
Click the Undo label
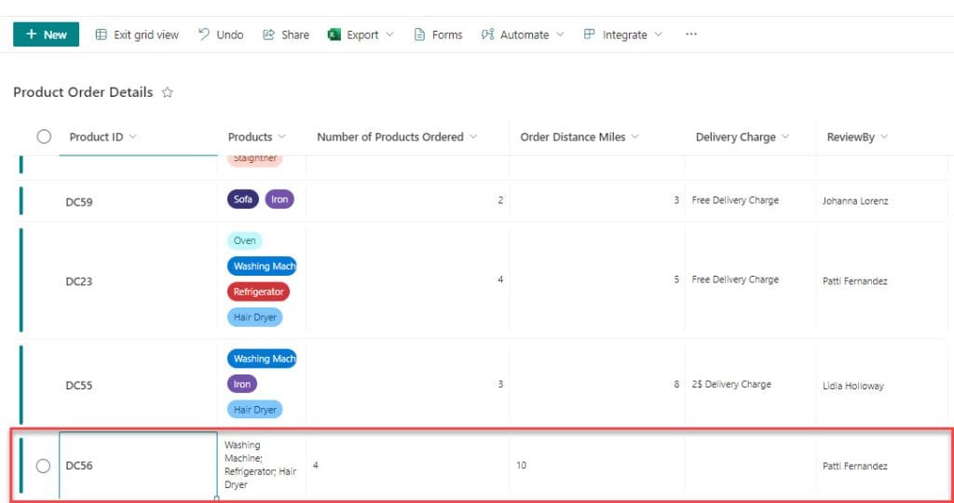click(x=230, y=34)
